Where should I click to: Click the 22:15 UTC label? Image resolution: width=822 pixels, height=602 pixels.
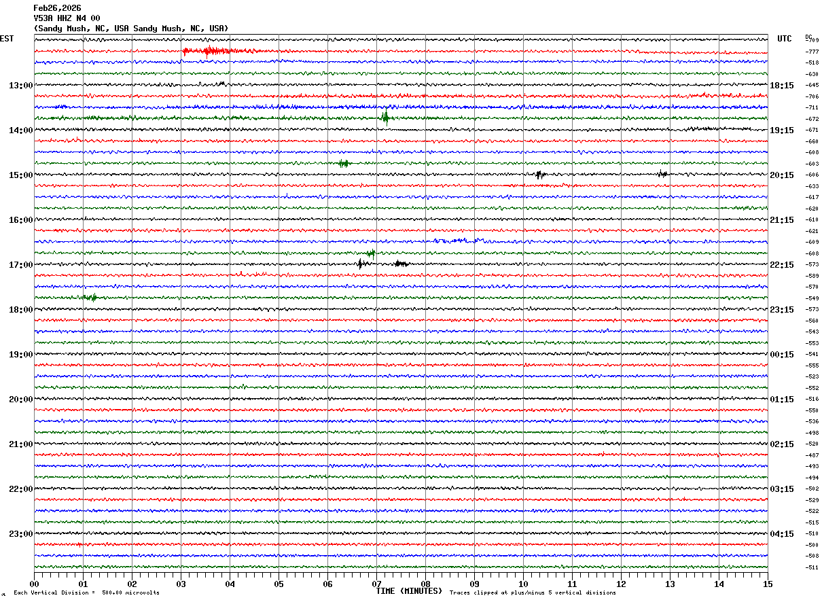point(782,265)
